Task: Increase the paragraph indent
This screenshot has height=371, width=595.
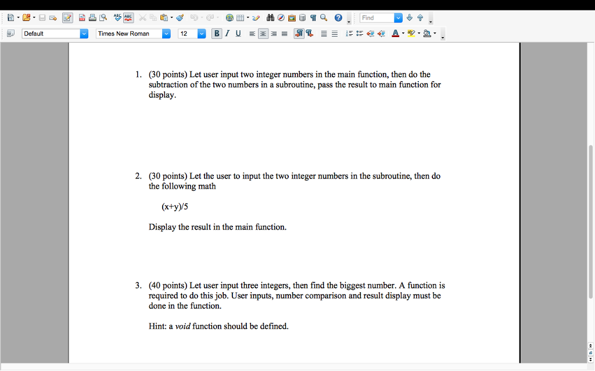Action: 381,34
